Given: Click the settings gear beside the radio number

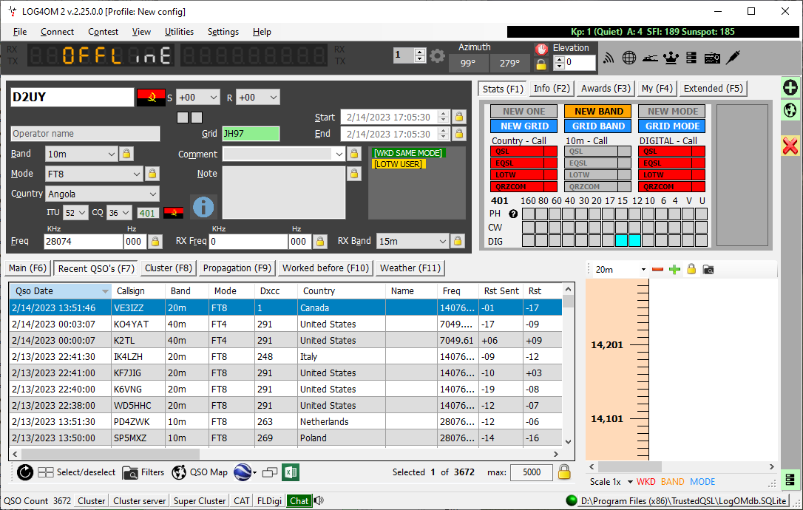Looking at the screenshot, I should pyautogui.click(x=437, y=55).
